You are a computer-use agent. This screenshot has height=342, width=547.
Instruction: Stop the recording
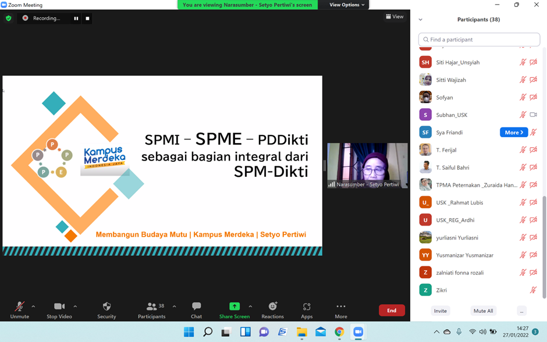87,18
